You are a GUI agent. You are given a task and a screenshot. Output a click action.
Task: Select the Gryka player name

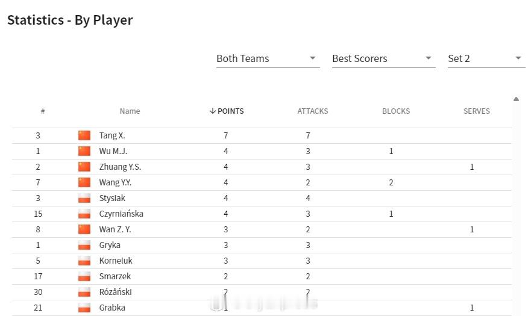click(x=110, y=245)
